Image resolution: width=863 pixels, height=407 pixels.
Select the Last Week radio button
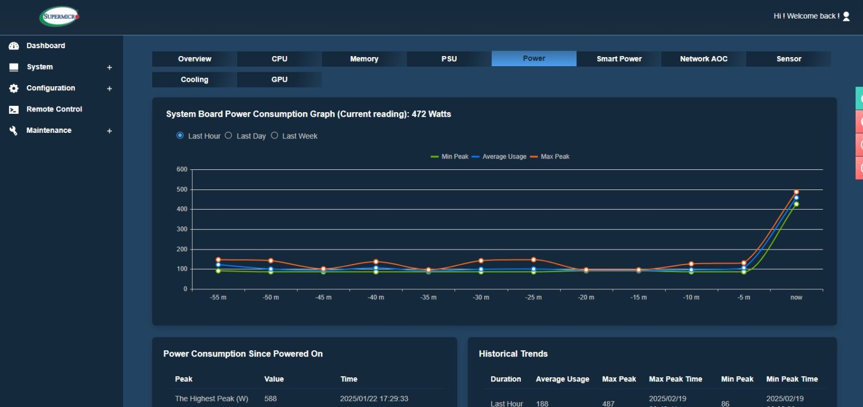pyautogui.click(x=274, y=136)
